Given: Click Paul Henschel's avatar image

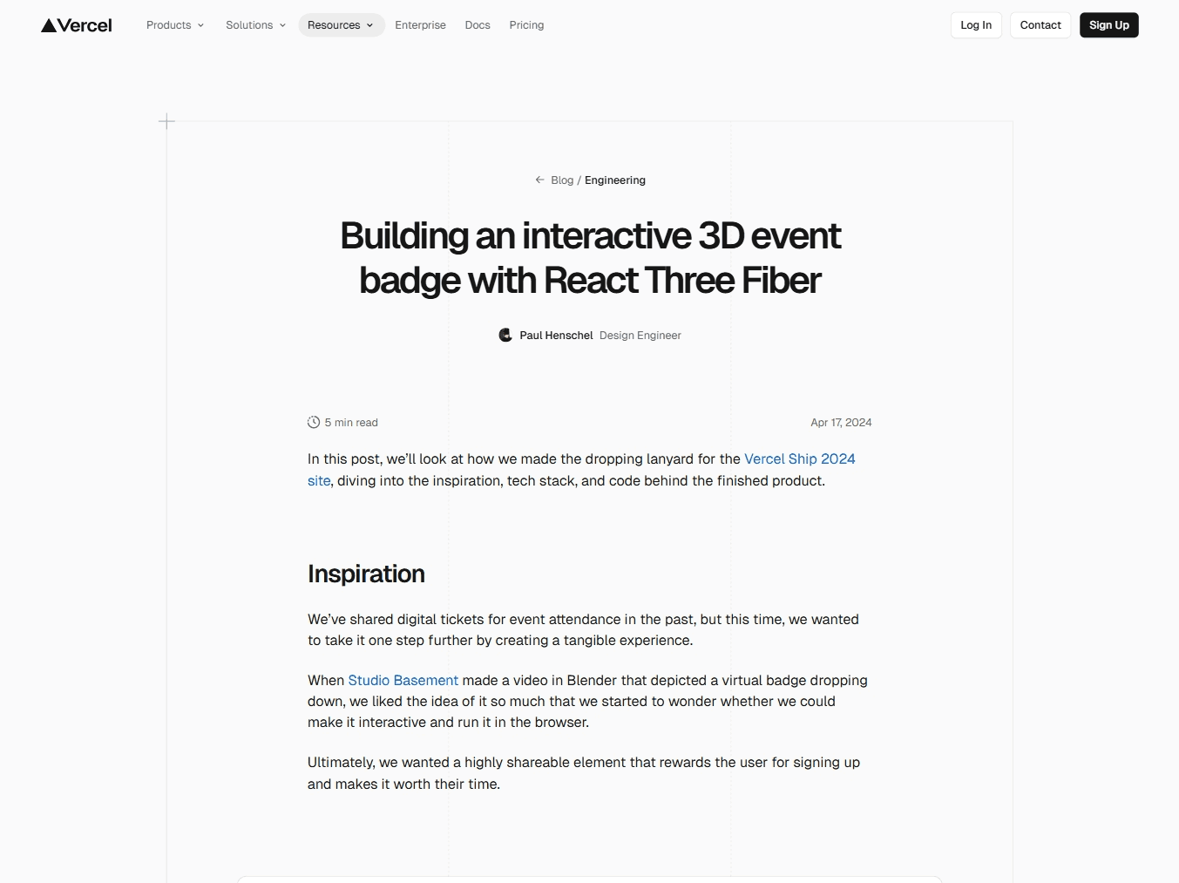Looking at the screenshot, I should click(505, 336).
